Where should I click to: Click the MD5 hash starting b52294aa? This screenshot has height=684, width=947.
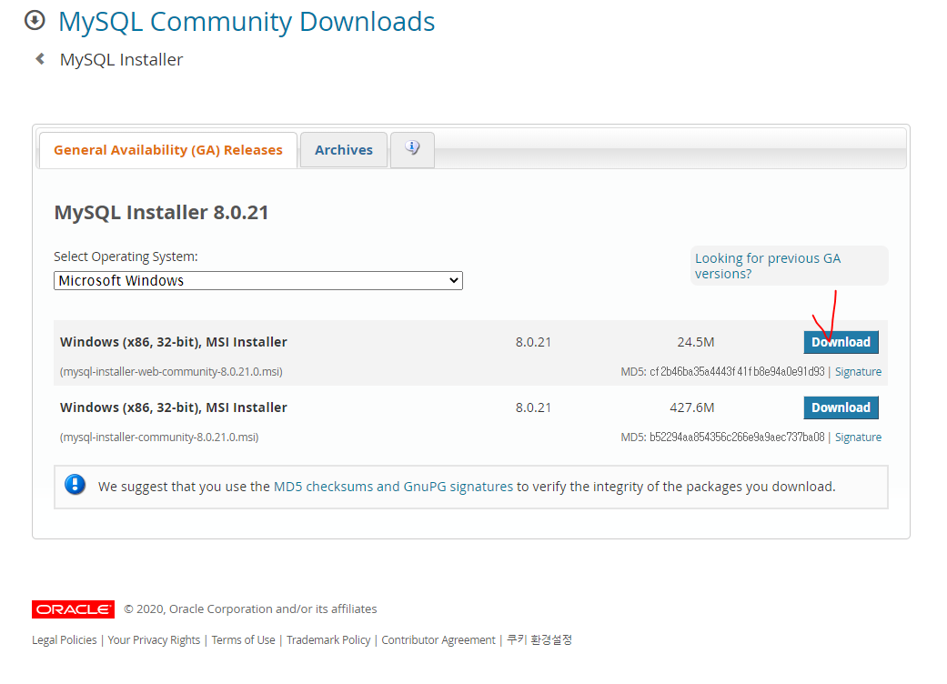pyautogui.click(x=737, y=438)
